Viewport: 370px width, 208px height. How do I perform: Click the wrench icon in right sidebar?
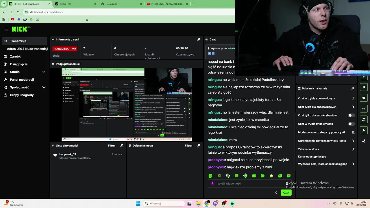(x=364, y=130)
